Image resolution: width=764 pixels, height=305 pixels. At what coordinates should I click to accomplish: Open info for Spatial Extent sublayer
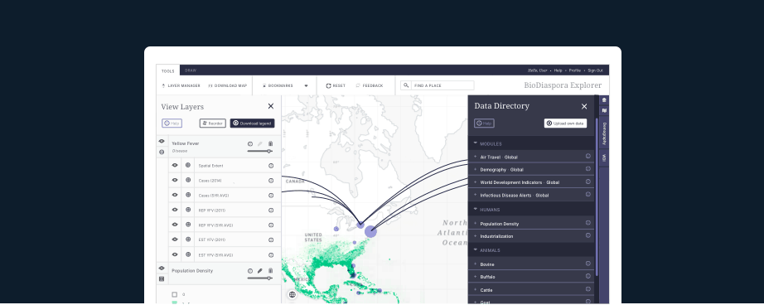(x=271, y=166)
